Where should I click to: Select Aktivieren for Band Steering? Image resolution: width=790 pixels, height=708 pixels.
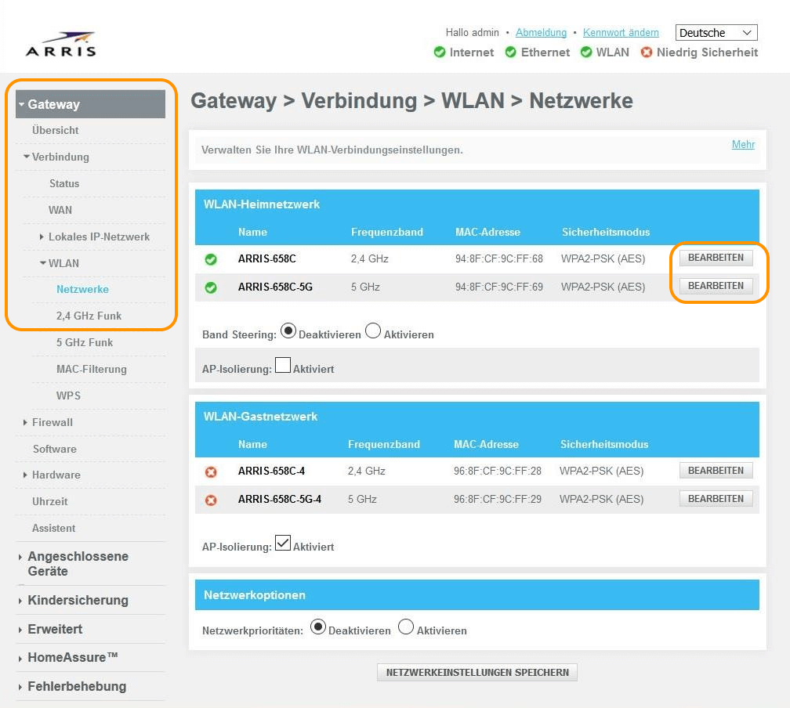(373, 331)
